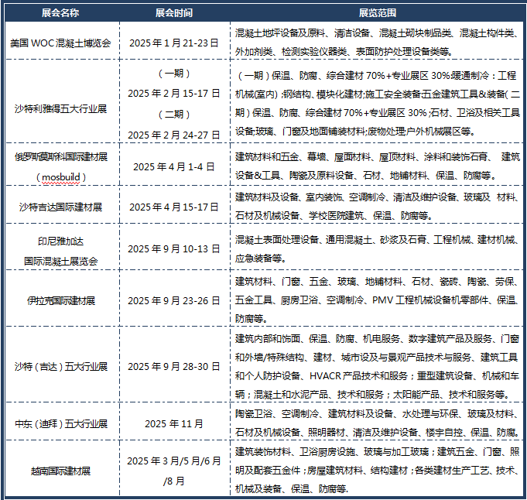Select the date 2025年3月/5月/6月
527x500 pixels.
click(x=174, y=461)
